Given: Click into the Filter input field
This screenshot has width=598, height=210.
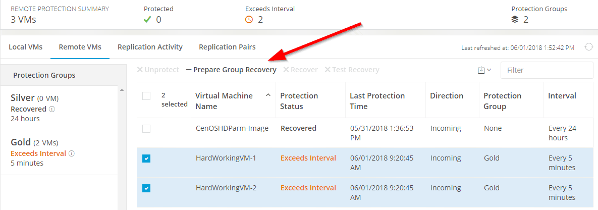Looking at the screenshot, I should point(547,70).
